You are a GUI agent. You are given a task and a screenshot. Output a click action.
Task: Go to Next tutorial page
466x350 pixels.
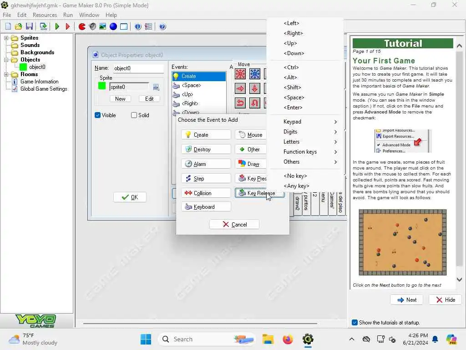[406, 300]
